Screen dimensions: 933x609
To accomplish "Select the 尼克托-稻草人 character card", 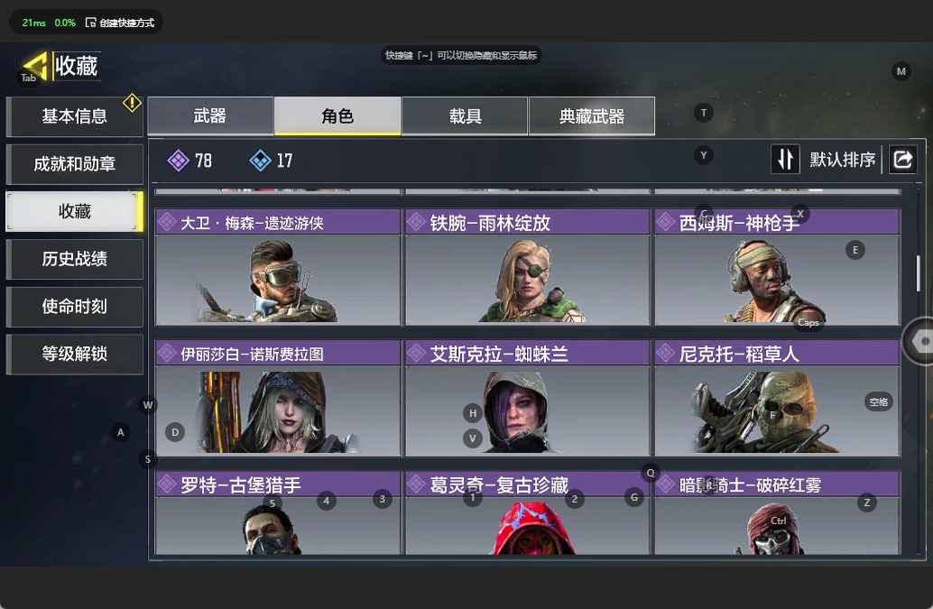I will click(777, 398).
